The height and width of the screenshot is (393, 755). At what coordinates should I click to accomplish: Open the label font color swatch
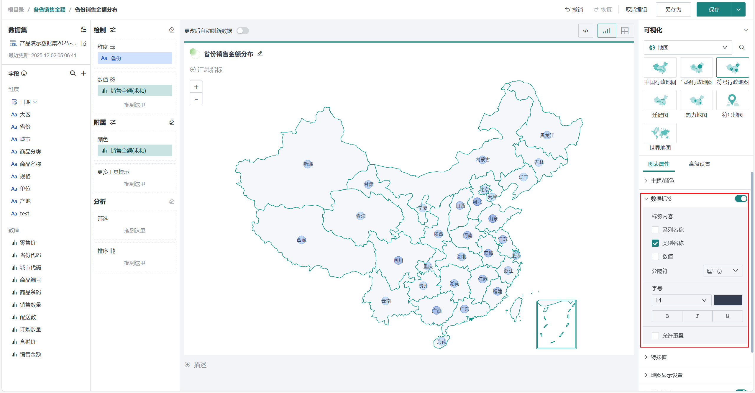click(728, 300)
